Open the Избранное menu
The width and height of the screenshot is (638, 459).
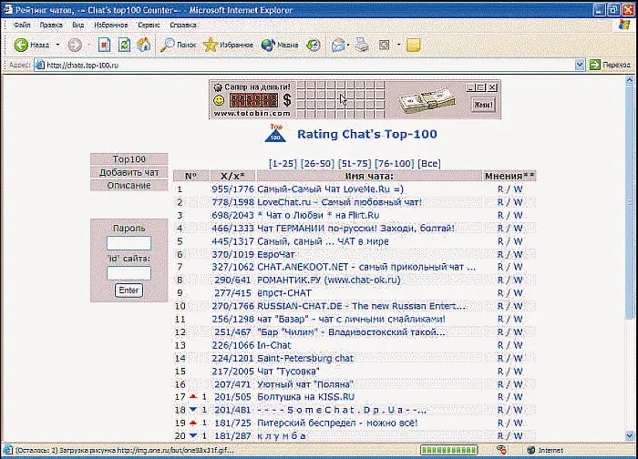tap(110, 25)
